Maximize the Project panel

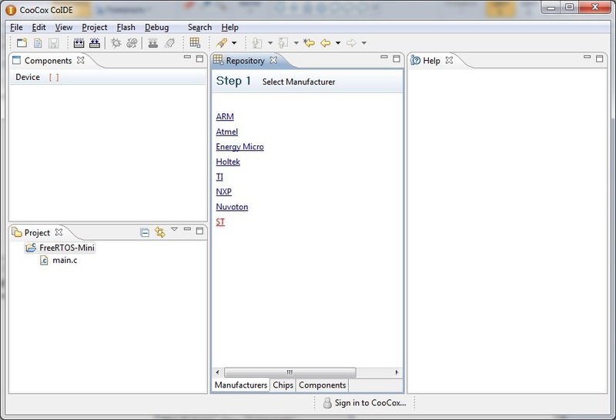pyautogui.click(x=199, y=231)
